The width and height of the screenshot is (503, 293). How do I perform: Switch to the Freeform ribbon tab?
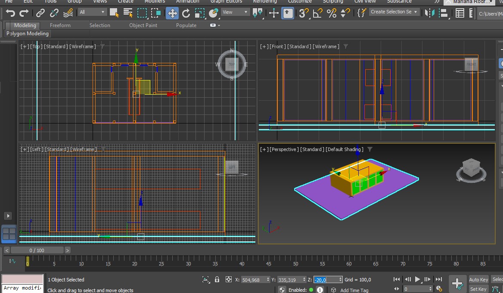pos(60,25)
